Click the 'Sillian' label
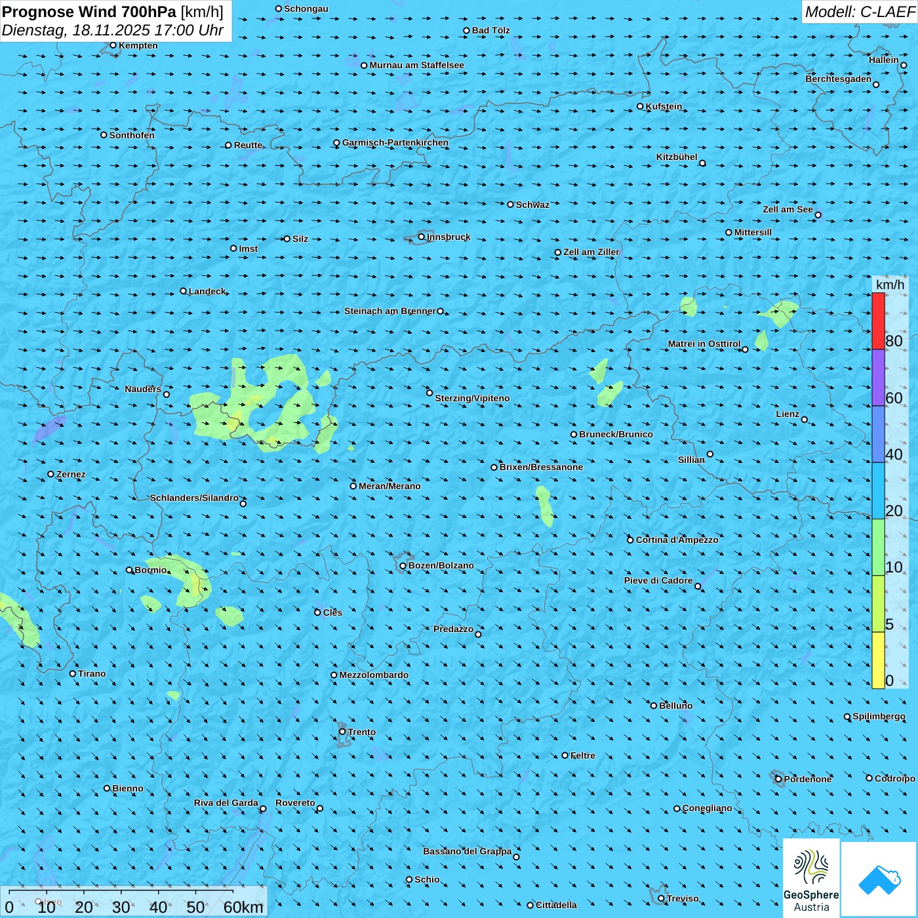The image size is (918, 918). pyautogui.click(x=691, y=460)
